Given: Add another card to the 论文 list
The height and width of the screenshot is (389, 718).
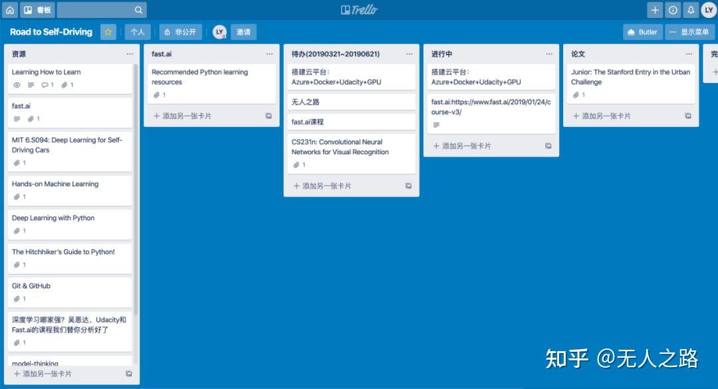Looking at the screenshot, I should point(602,116).
